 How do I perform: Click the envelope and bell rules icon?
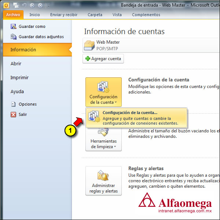(x=103, y=175)
